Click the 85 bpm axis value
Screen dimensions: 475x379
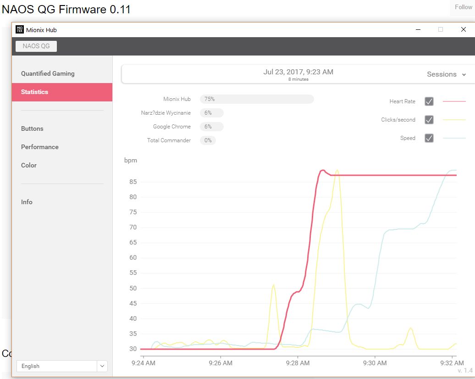coord(133,182)
